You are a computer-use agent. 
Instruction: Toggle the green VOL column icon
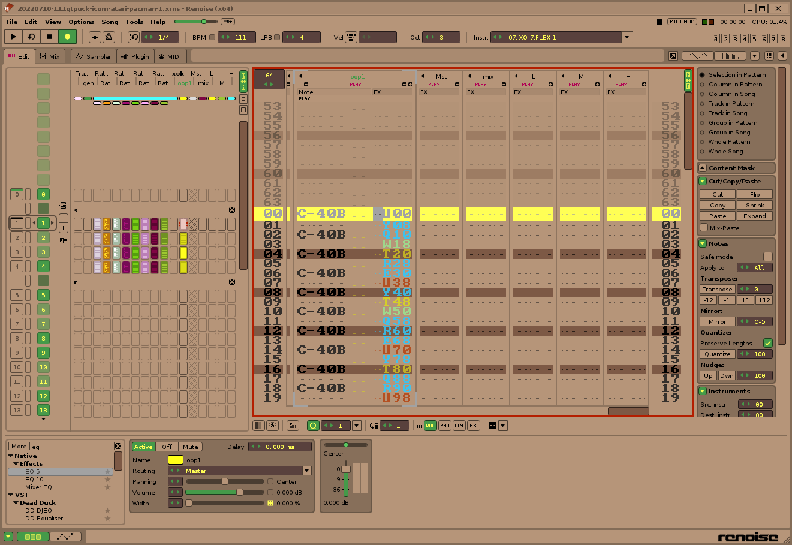430,425
